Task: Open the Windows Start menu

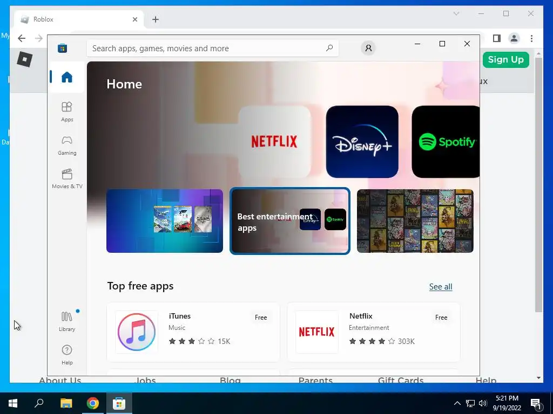Action: point(13,403)
